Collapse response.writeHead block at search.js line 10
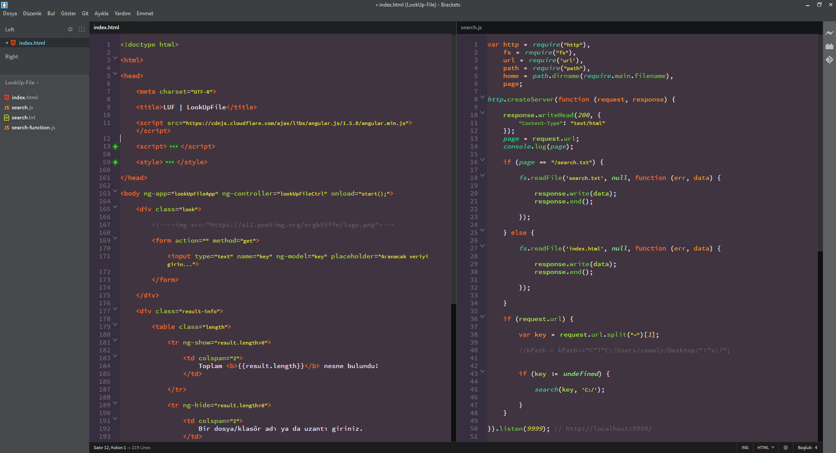The image size is (836, 453). pyautogui.click(x=482, y=112)
